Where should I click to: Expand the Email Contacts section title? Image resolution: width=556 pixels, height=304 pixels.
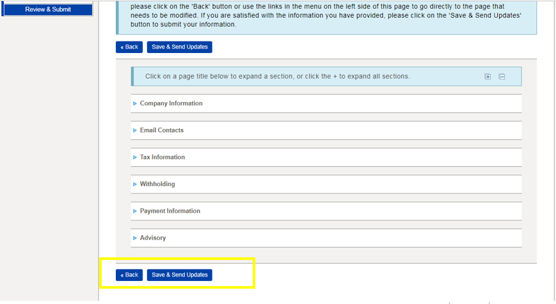(162, 130)
